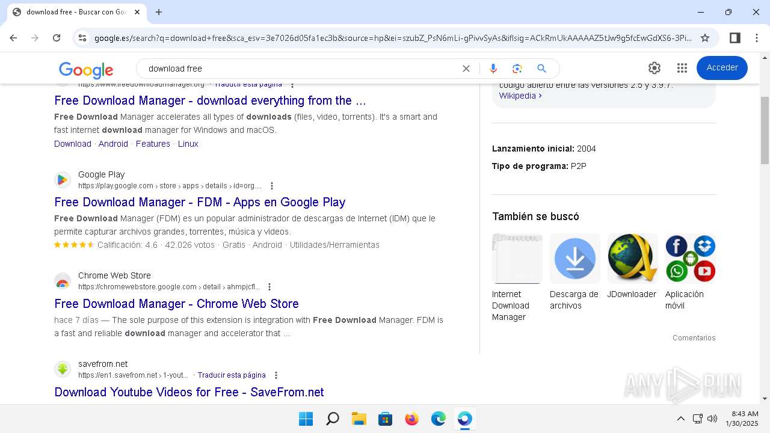Viewport: 770px width, 433px height.
Task: Reload the page with the refresh icon
Action: pyautogui.click(x=57, y=38)
